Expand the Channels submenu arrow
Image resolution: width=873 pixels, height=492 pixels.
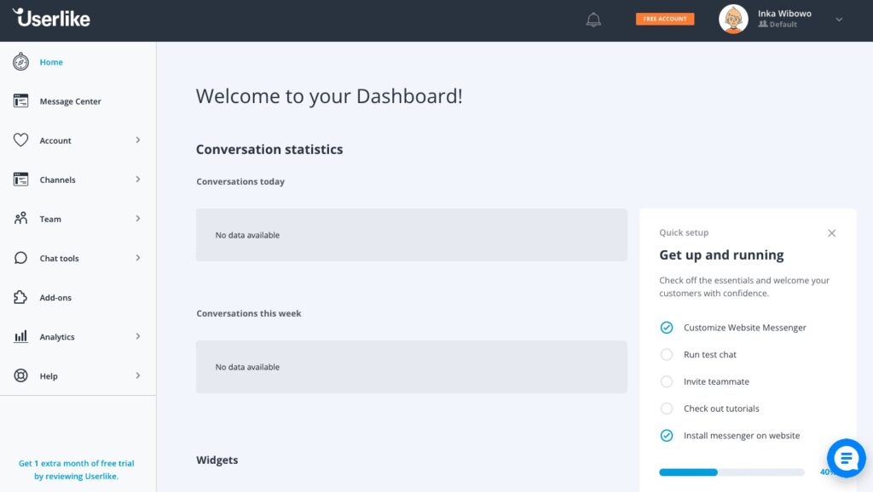pos(138,180)
